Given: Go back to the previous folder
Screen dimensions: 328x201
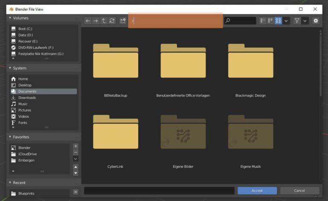Looking at the screenshot, I should point(88,21).
